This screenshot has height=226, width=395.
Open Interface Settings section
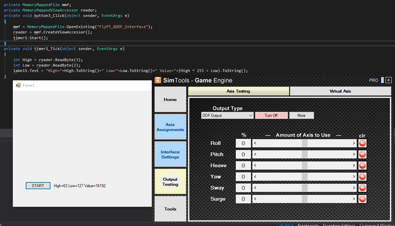170,154
